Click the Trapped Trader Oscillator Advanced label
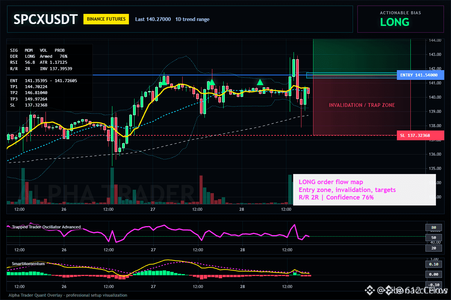 pyautogui.click(x=46, y=227)
